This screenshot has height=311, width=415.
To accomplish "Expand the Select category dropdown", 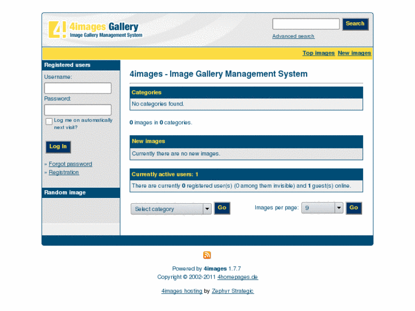I will pyautogui.click(x=171, y=209).
